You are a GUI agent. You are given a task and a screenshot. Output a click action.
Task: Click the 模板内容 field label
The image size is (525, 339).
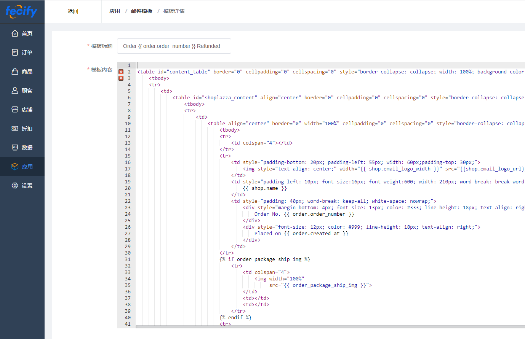[102, 70]
